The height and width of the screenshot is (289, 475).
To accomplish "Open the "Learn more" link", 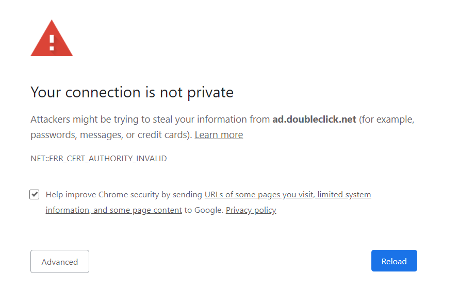I will pyautogui.click(x=219, y=135).
